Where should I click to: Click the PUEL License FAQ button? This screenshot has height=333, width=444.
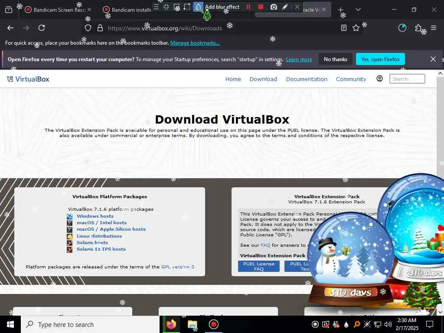tap(259, 266)
